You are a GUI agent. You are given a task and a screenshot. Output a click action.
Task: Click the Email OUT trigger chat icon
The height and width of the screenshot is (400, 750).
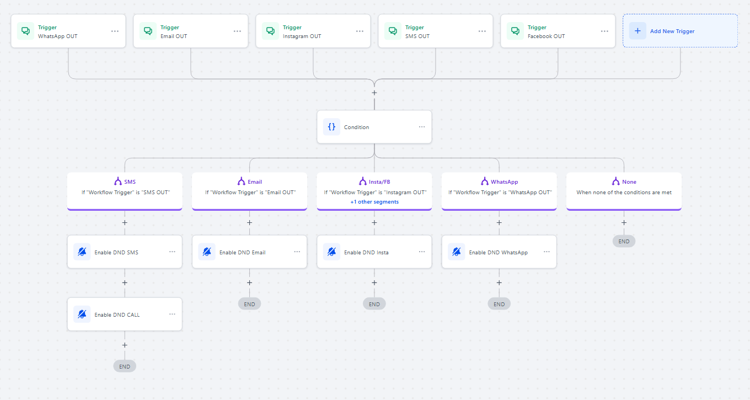coord(148,31)
